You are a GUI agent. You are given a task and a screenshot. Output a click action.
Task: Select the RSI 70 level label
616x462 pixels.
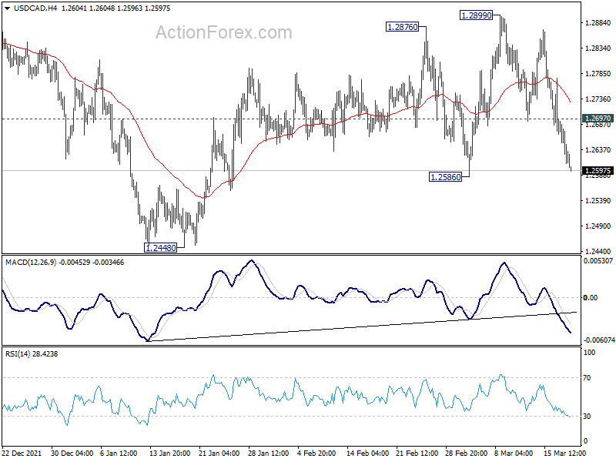[x=587, y=378]
